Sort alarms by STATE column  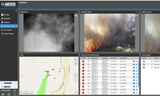pos(83,58)
